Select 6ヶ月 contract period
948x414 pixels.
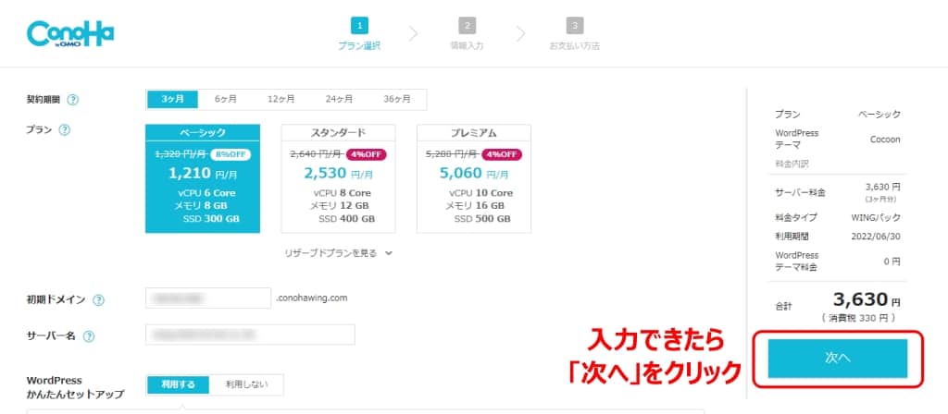click(226, 100)
